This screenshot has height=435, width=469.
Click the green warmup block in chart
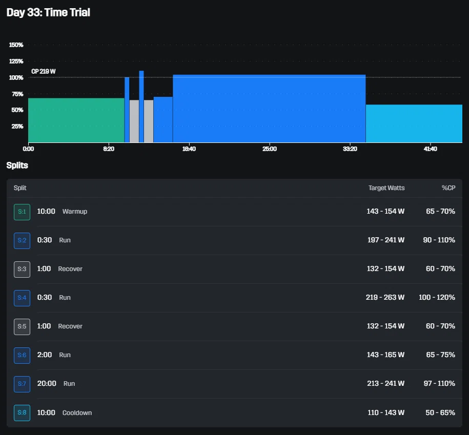(x=76, y=120)
